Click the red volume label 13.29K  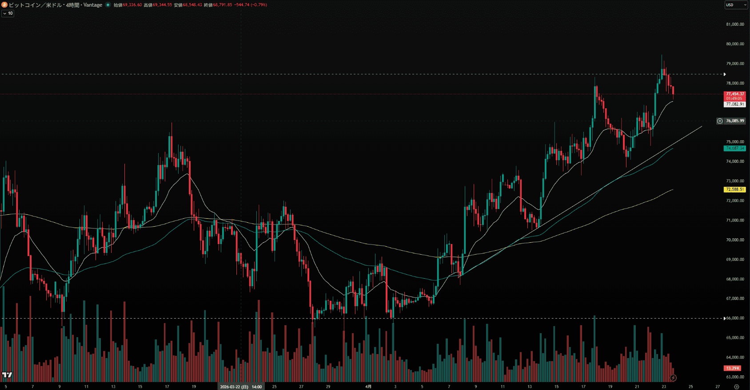(x=733, y=368)
